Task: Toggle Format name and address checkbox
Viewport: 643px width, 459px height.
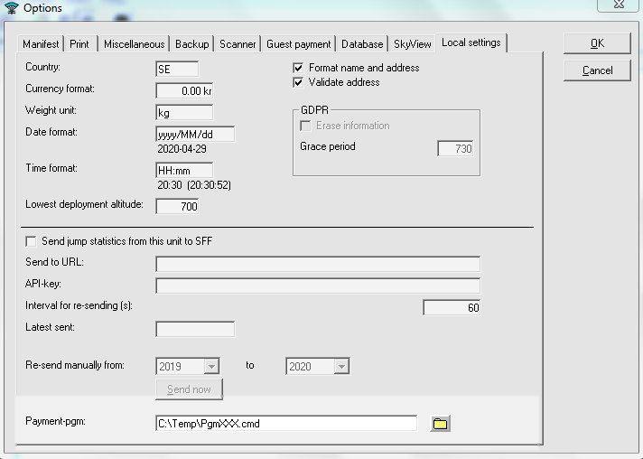Action: point(299,68)
